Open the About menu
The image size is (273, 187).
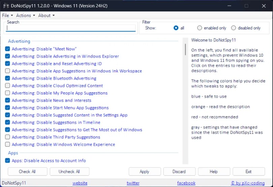46,15
